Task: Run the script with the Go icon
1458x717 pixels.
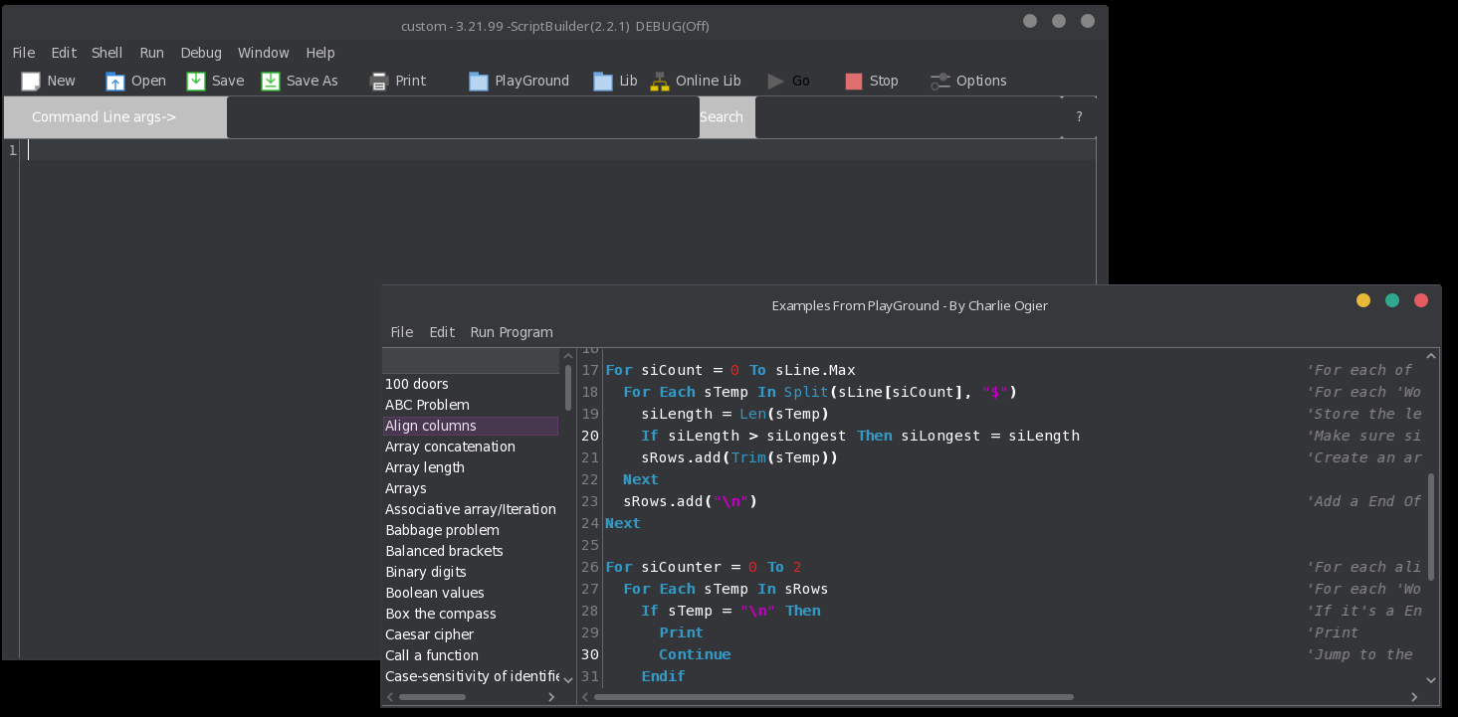Action: point(776,82)
